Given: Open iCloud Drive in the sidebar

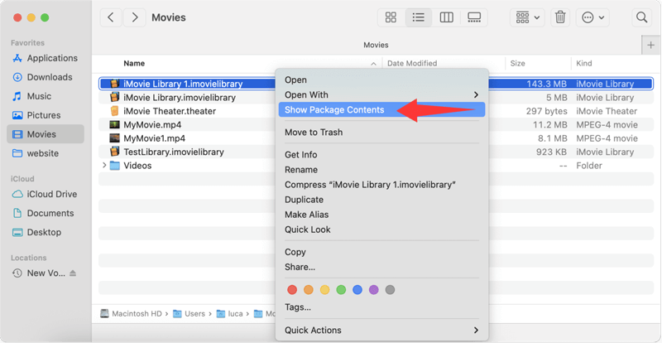Looking at the screenshot, I should tap(51, 194).
